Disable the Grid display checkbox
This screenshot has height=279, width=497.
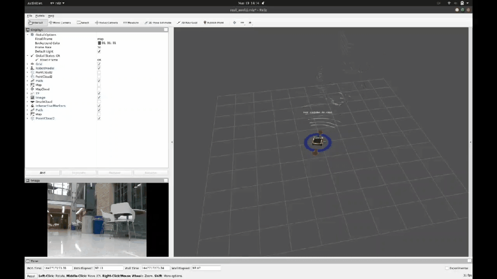[99, 64]
